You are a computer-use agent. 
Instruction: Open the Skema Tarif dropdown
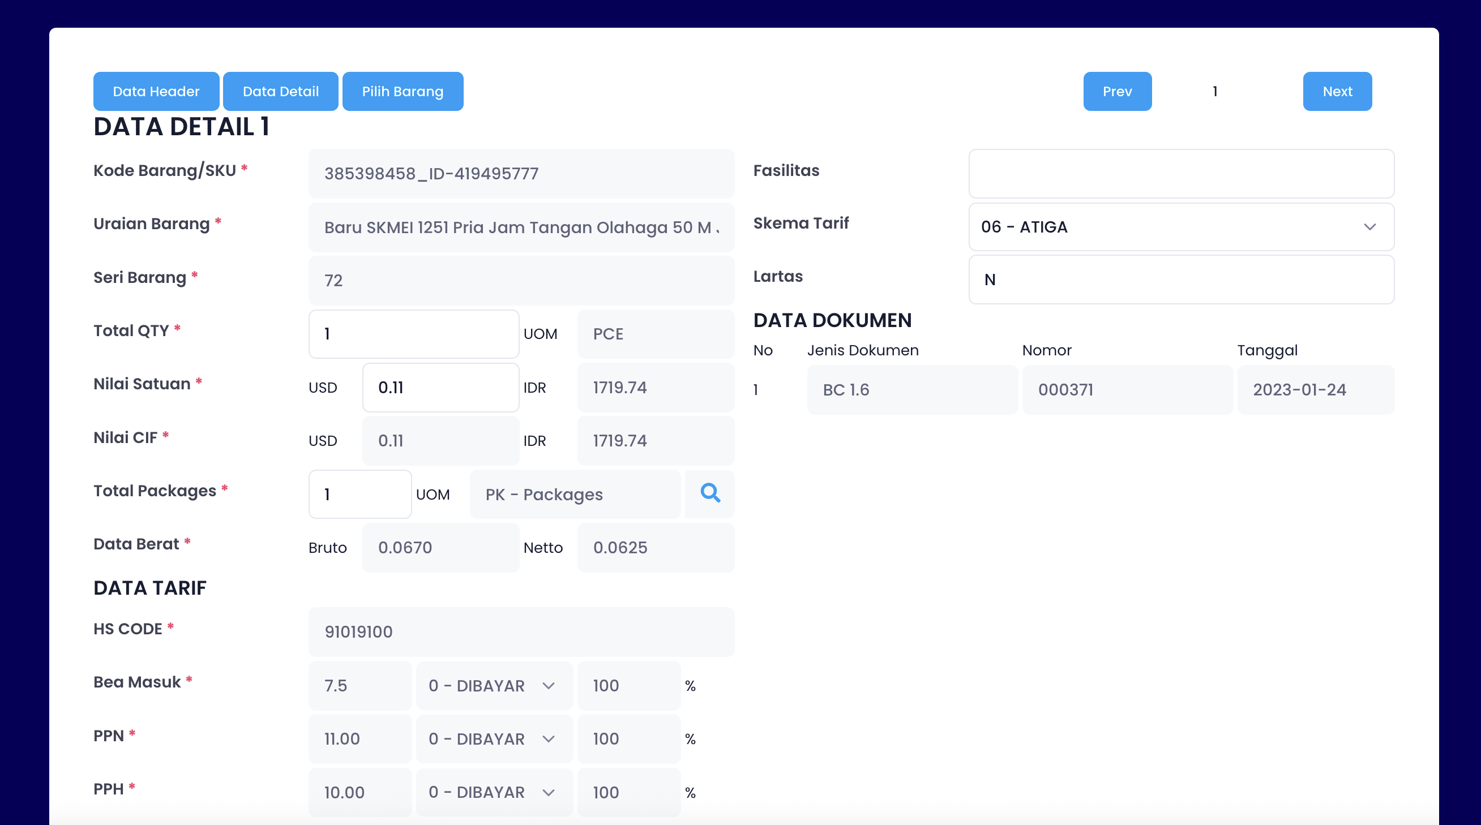(1181, 227)
